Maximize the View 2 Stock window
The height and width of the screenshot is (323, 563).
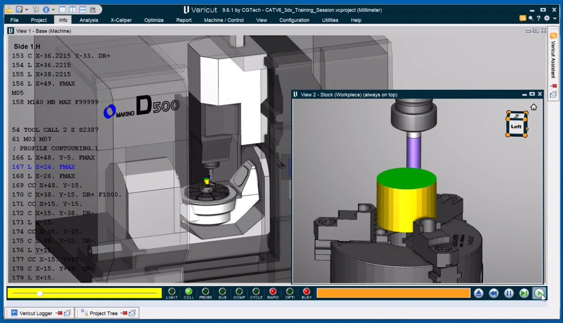pos(532,94)
